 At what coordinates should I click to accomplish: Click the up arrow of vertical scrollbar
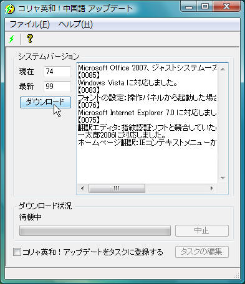pyautogui.click(x=223, y=69)
